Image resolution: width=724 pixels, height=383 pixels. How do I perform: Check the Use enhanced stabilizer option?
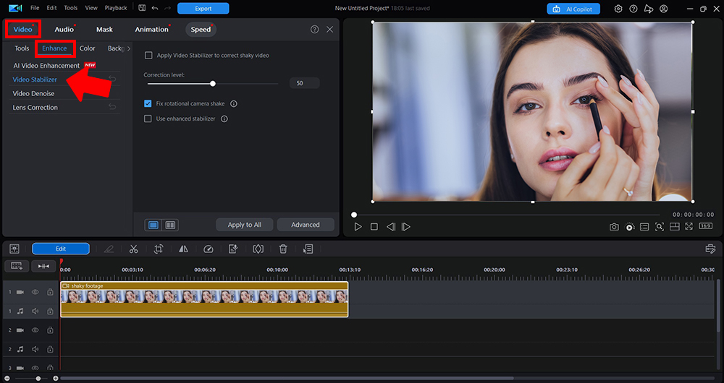pyautogui.click(x=148, y=119)
